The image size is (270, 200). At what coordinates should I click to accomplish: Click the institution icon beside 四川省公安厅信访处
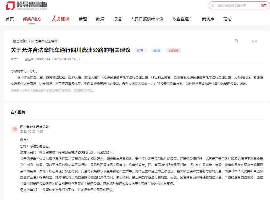pyautogui.click(x=15, y=129)
